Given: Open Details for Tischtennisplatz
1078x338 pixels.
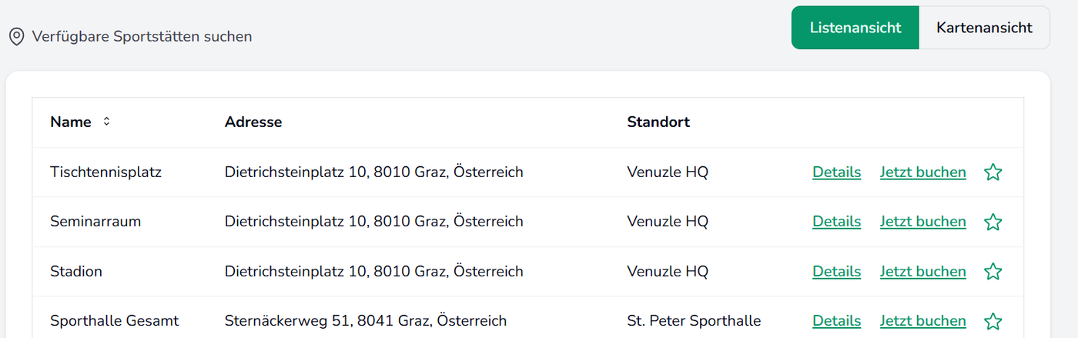Looking at the screenshot, I should click(836, 172).
